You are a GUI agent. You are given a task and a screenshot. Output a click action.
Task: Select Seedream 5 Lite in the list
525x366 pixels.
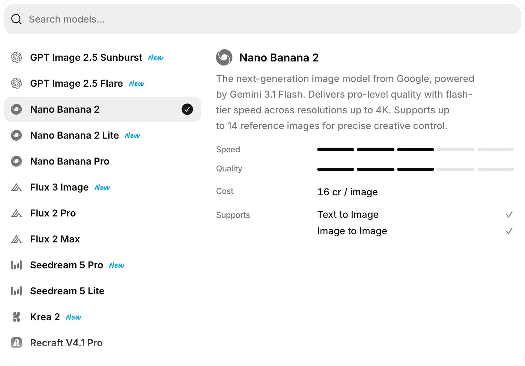(x=103, y=291)
